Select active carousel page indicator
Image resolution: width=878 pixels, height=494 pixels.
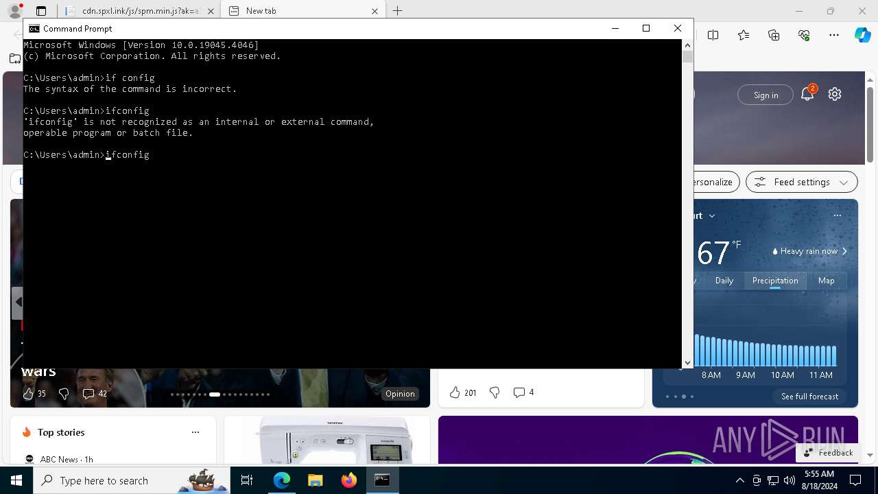215,395
